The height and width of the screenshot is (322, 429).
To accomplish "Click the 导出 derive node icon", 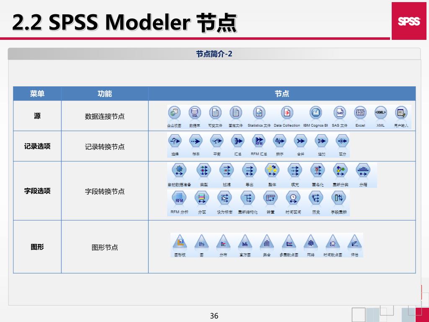I will click(249, 170).
